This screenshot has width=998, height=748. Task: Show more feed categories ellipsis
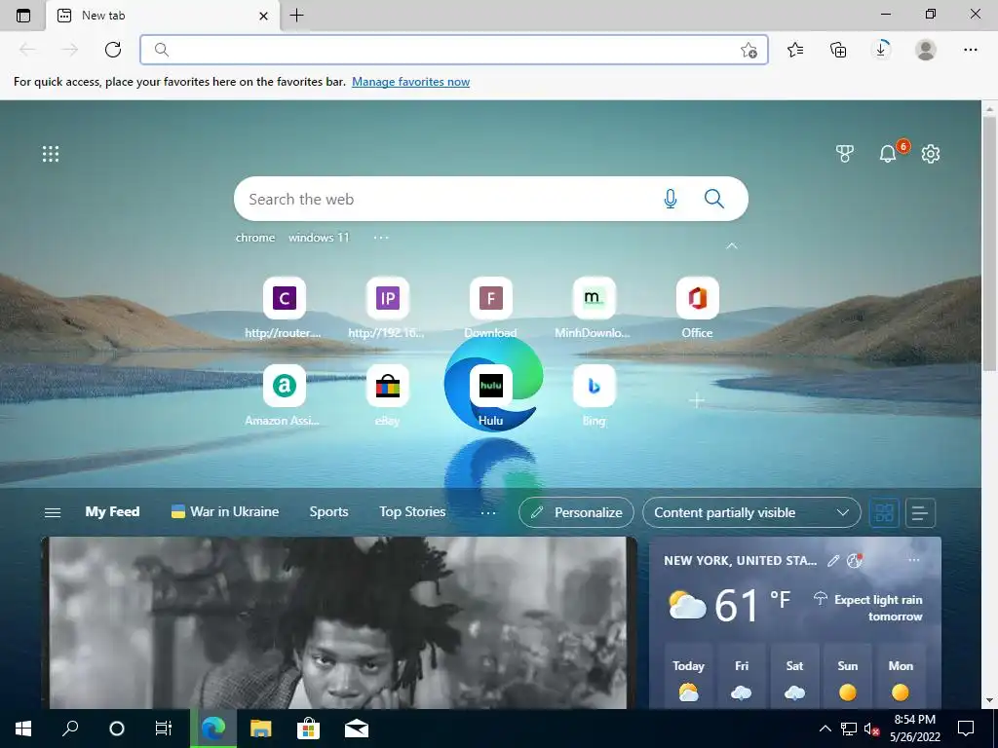pos(487,512)
